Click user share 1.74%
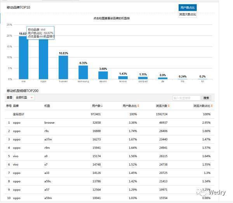Screen dimensions: 233x203 [133, 131]
